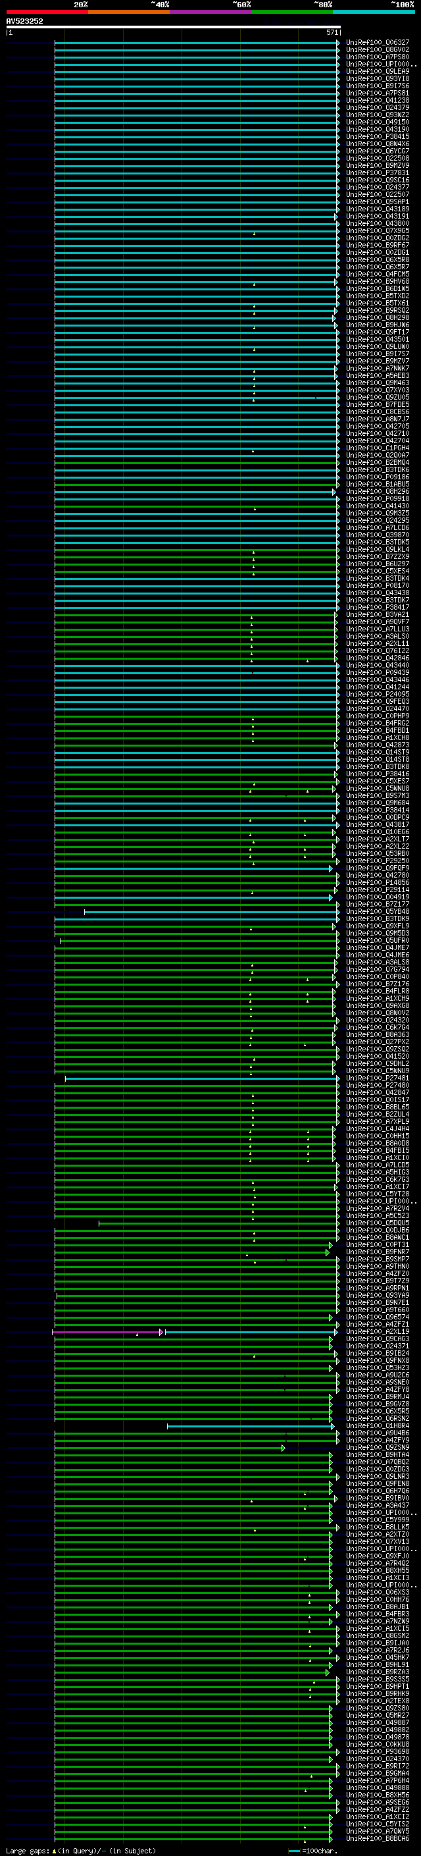Open hit UniRef100_Q93Y18
This screenshot has width=421, height=1856.
tap(378, 78)
